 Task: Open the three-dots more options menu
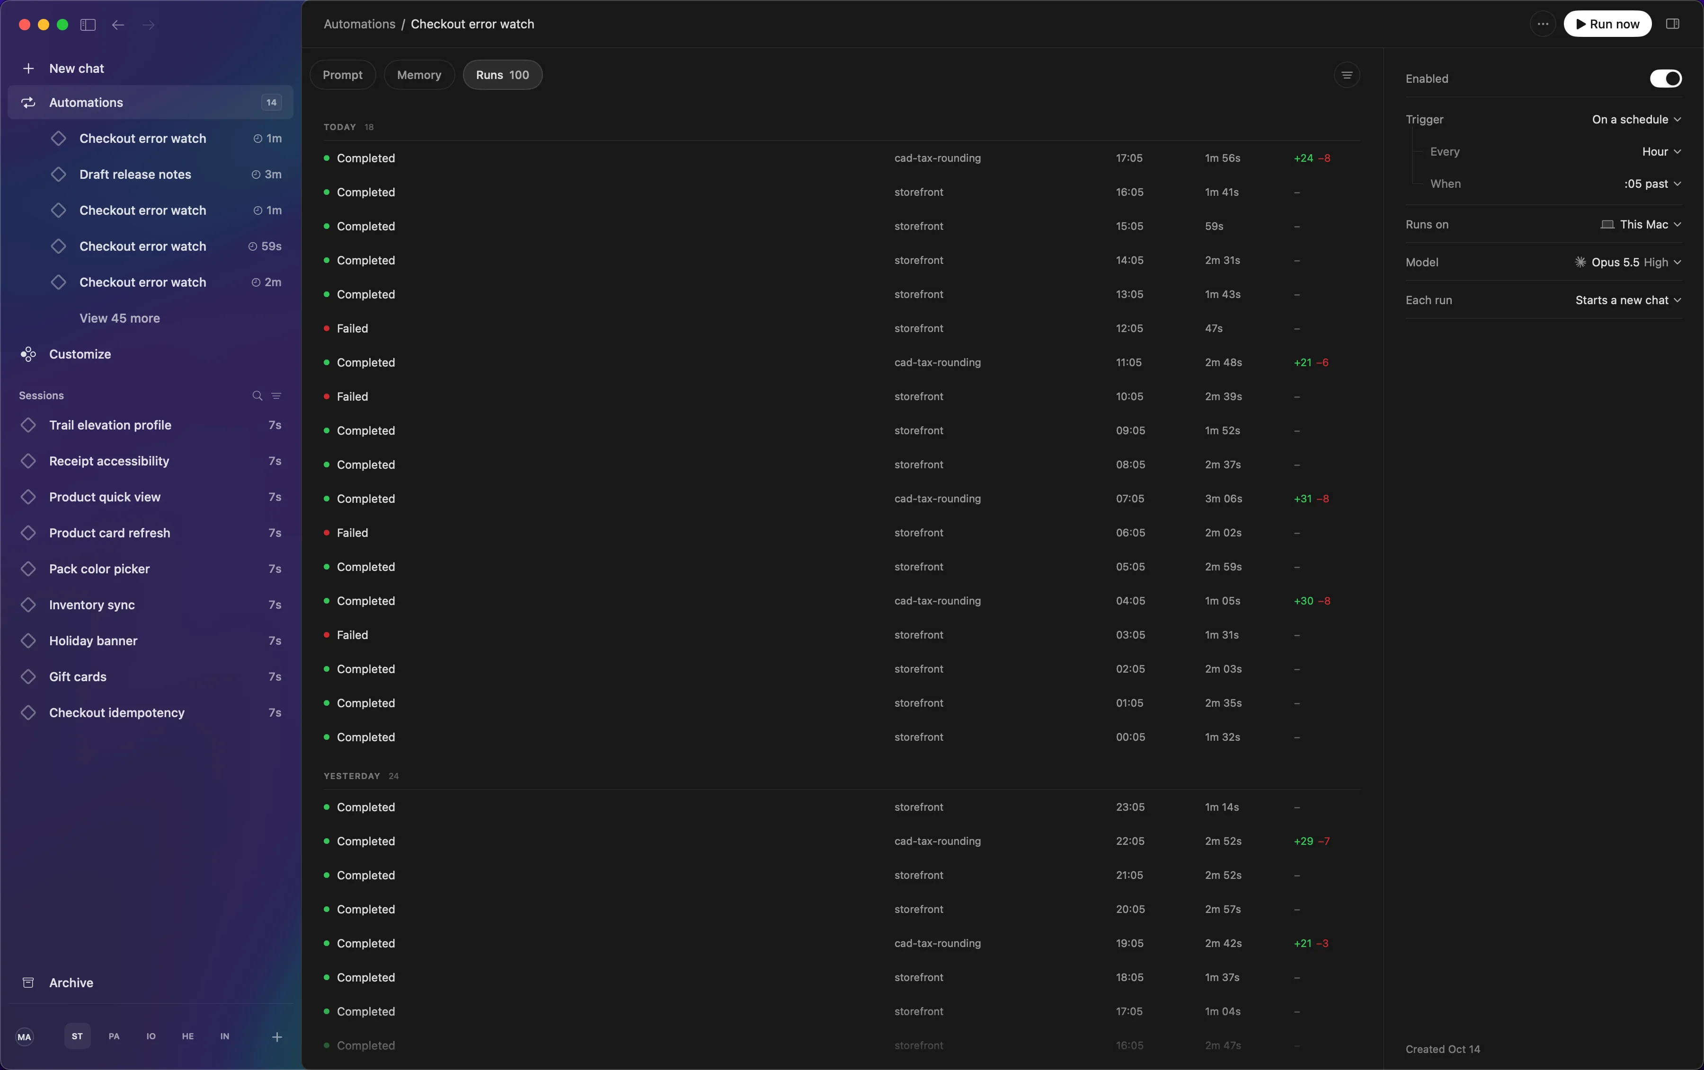(x=1543, y=24)
